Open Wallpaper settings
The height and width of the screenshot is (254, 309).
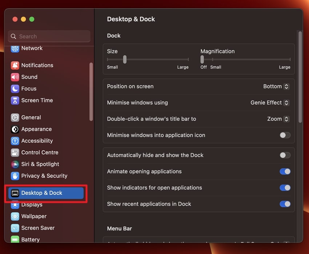[x=15, y=216]
